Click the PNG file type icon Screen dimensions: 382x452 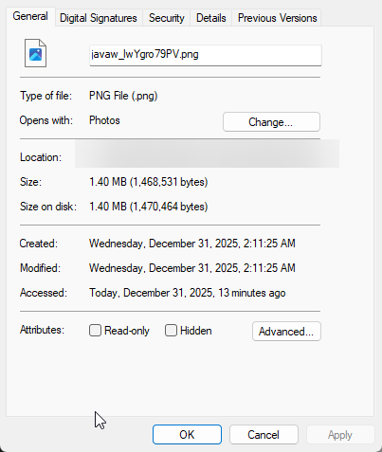[x=36, y=53]
